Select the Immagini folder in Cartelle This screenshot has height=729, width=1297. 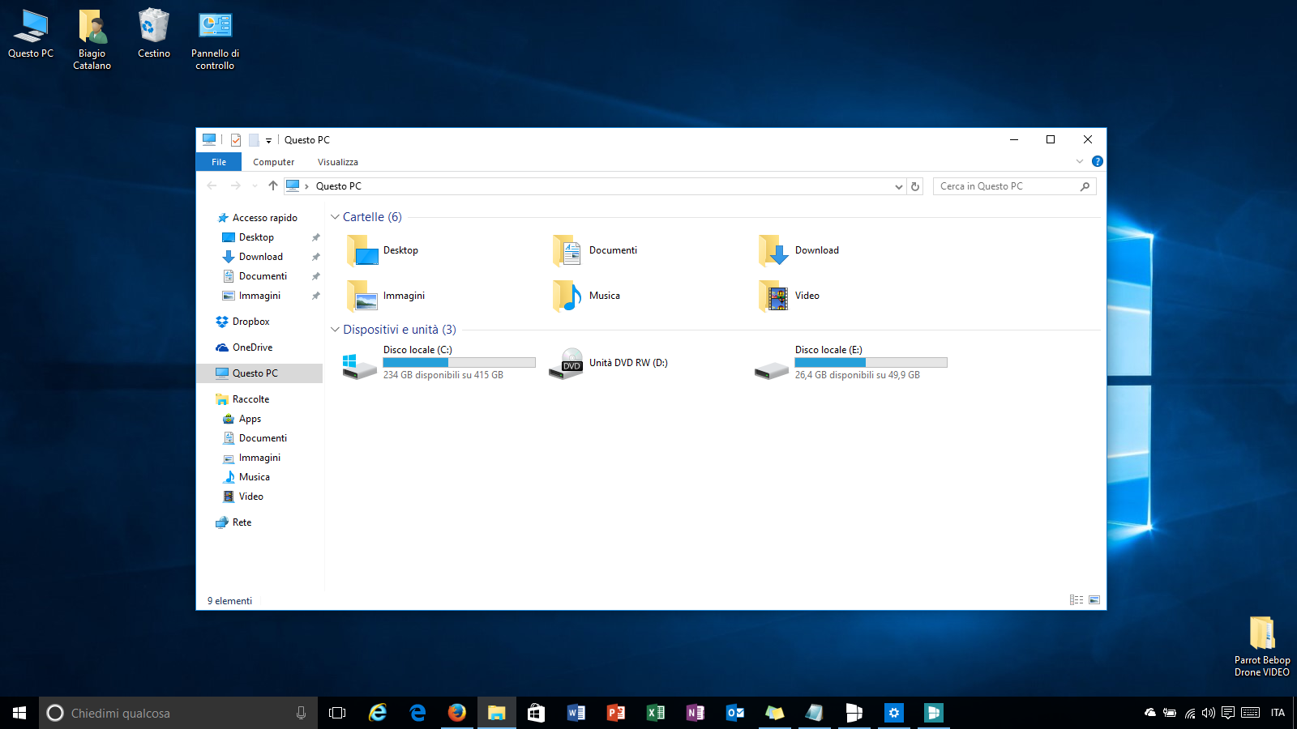pos(386,296)
